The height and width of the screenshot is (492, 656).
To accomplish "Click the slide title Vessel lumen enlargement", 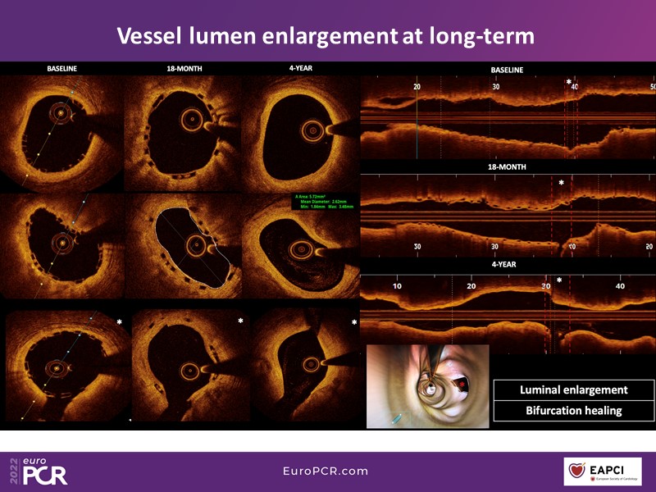I will [x=326, y=36].
